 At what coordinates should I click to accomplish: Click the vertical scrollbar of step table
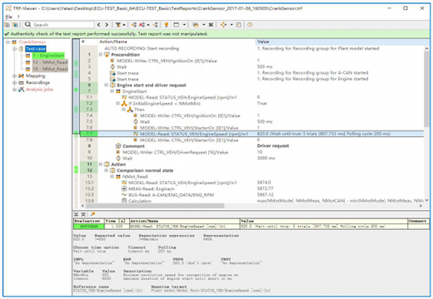[426, 89]
